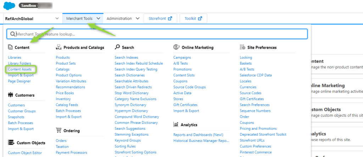
Task: Open Page Designer link
Action: pyautogui.click(x=19, y=81)
